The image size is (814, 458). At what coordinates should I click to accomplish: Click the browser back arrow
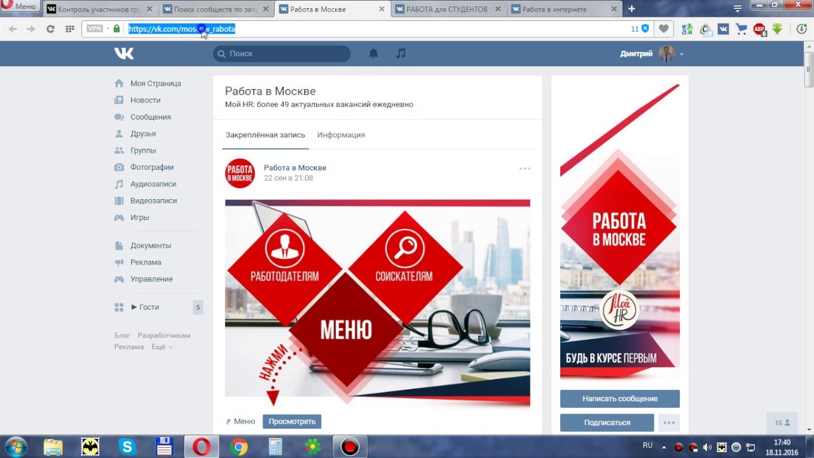(13, 29)
